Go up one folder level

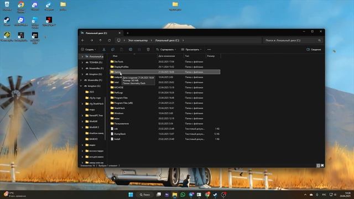pyautogui.click(x=101, y=40)
